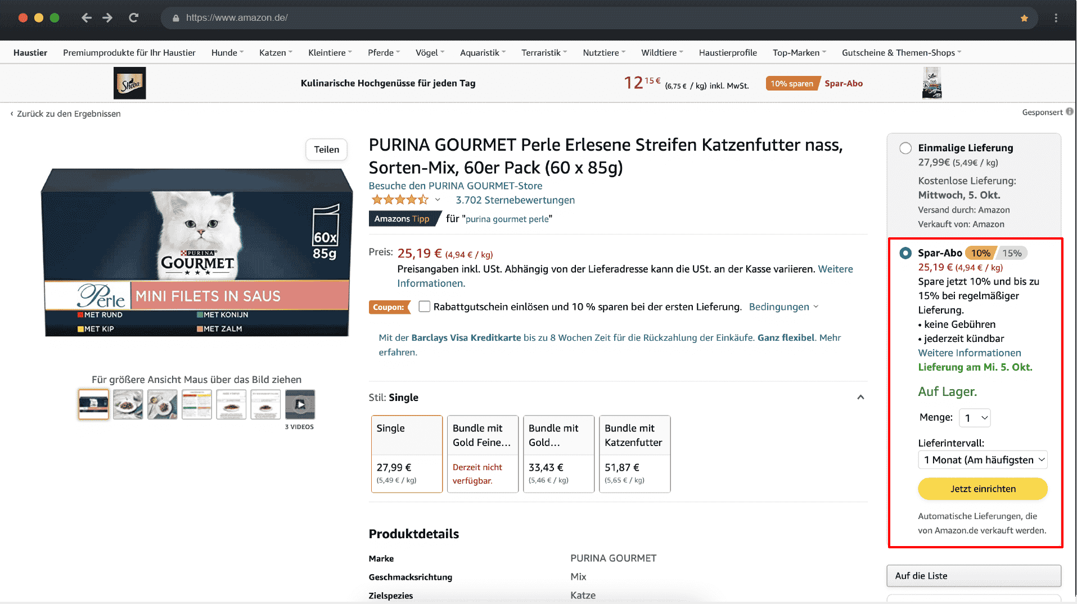
Task: Open the Wildtiere menu
Action: click(x=662, y=52)
